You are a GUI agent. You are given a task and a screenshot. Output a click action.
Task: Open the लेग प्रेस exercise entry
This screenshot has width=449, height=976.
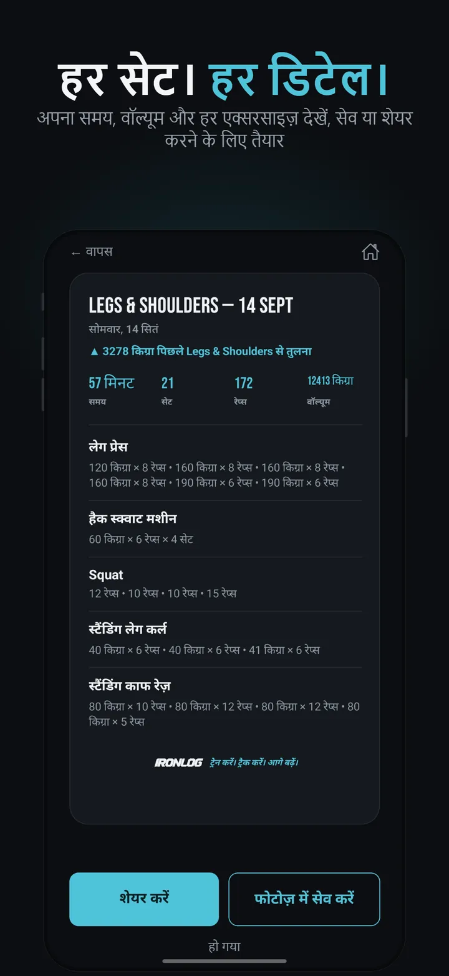[x=225, y=464]
